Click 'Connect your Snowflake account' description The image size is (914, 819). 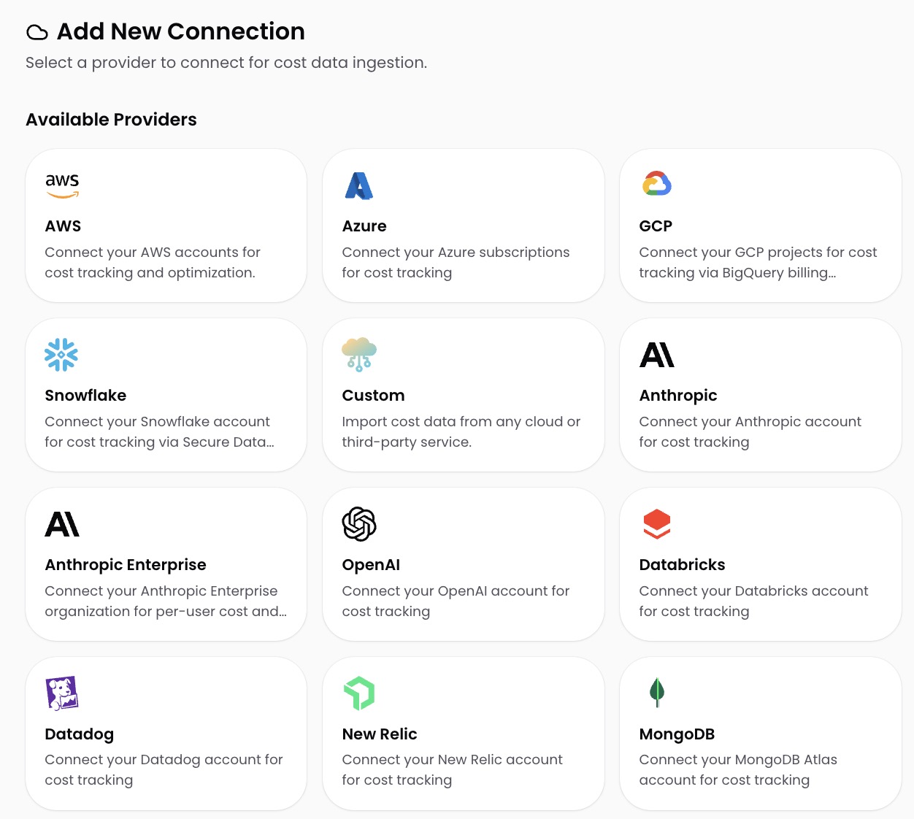point(159,432)
